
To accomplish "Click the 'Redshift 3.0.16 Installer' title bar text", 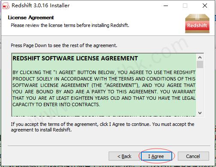I will [40, 6].
